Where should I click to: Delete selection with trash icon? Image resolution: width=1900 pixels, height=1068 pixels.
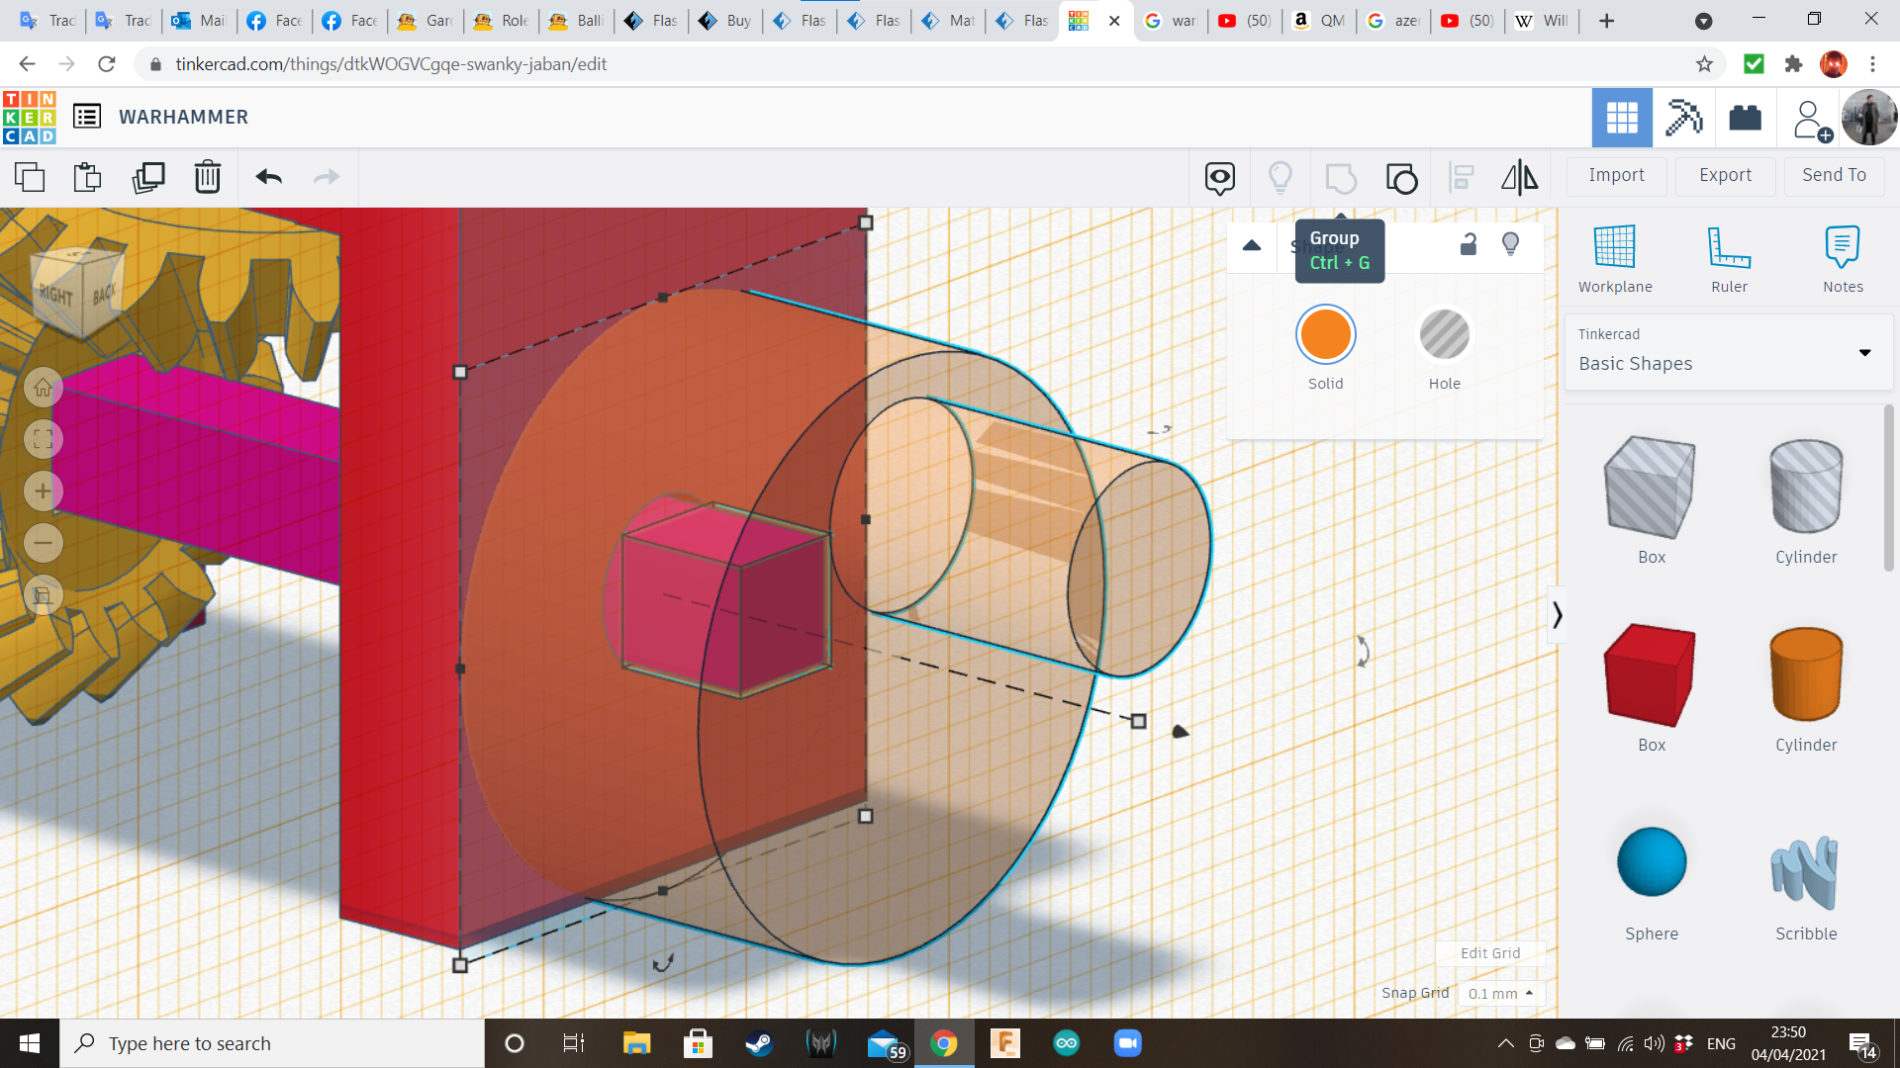(208, 178)
